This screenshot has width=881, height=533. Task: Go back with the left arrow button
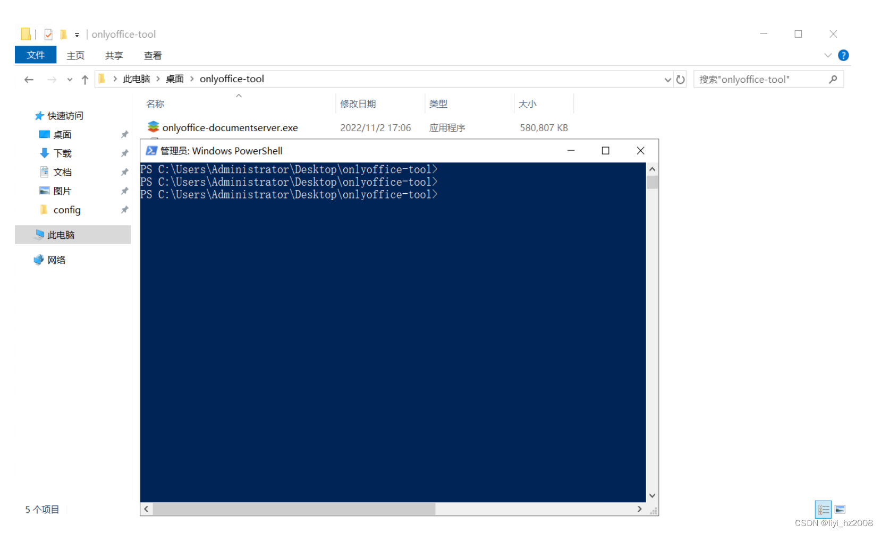pyautogui.click(x=29, y=80)
